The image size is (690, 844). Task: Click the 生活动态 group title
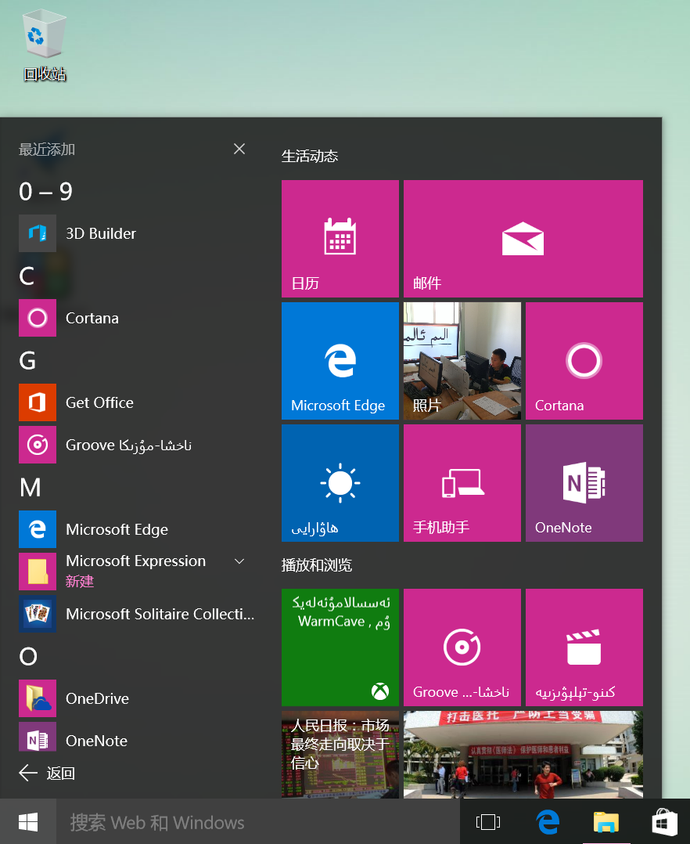click(x=310, y=156)
